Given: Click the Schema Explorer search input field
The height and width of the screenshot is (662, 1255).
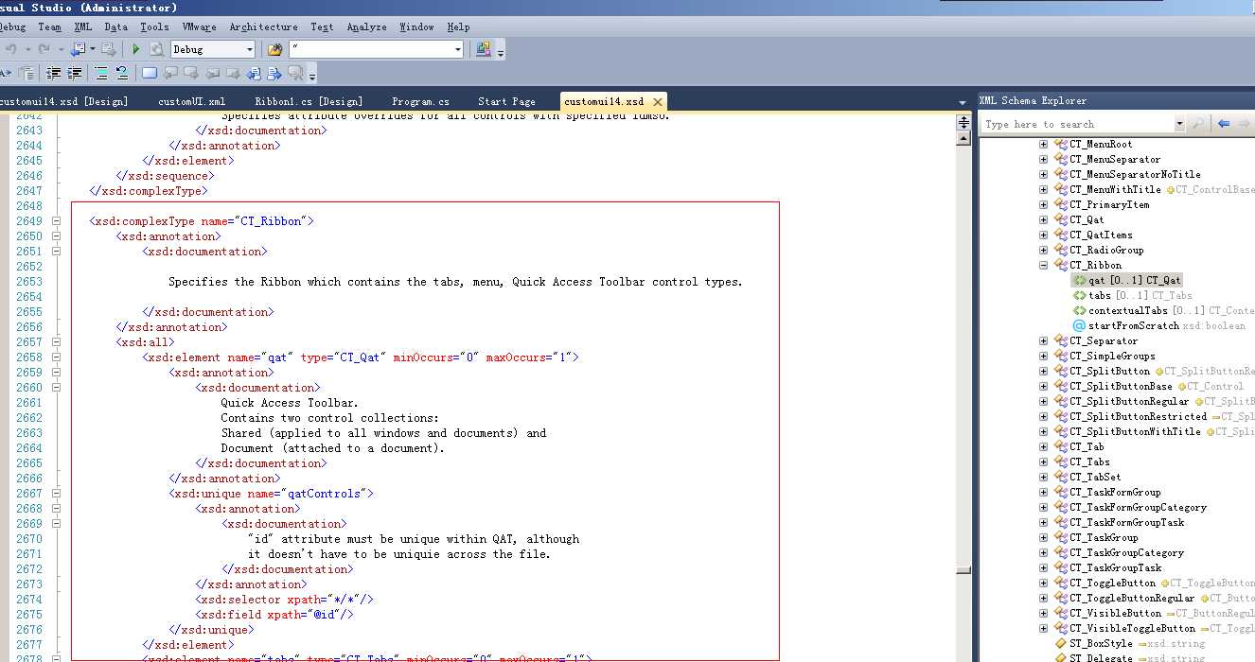Looking at the screenshot, I should coord(1078,124).
